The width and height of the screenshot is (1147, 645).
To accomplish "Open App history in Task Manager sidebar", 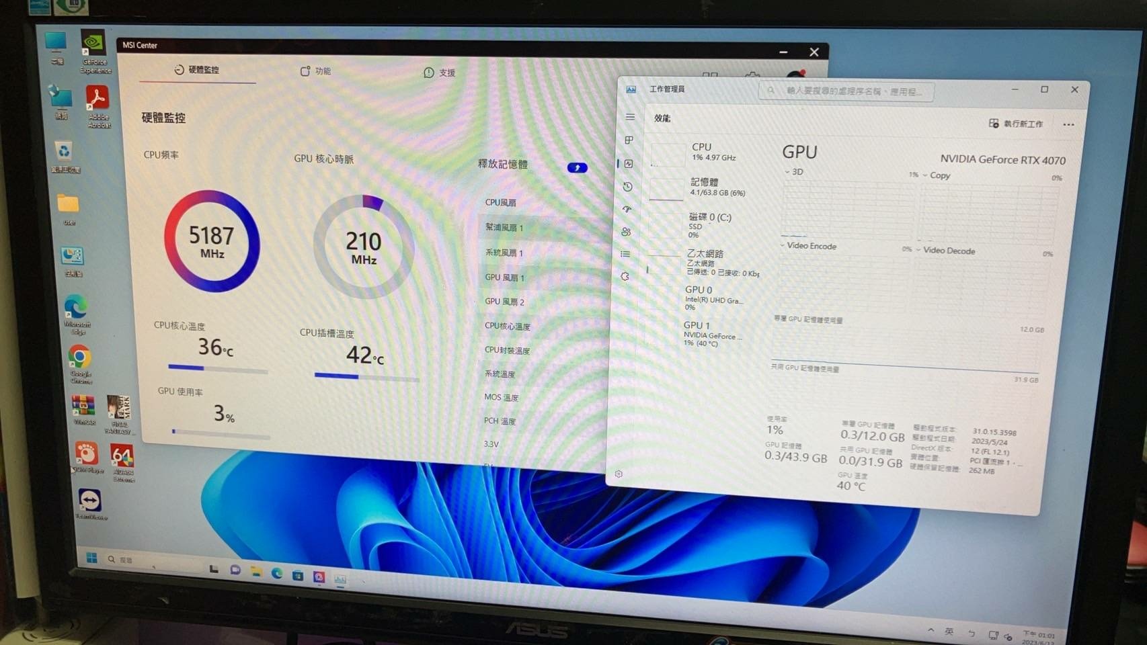I will pos(628,186).
